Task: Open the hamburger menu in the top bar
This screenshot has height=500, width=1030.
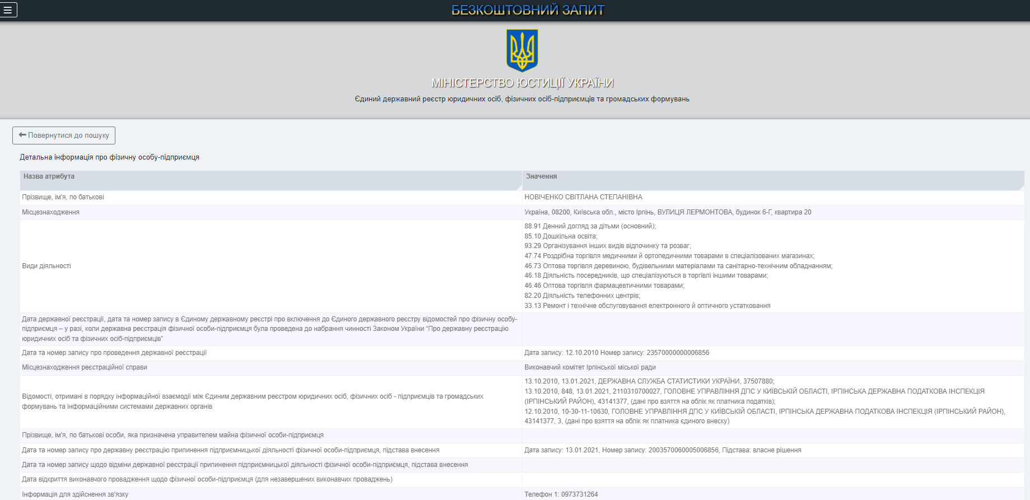Action: (x=8, y=10)
